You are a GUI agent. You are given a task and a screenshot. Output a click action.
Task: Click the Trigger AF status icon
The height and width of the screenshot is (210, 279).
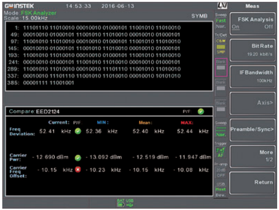(221, 152)
